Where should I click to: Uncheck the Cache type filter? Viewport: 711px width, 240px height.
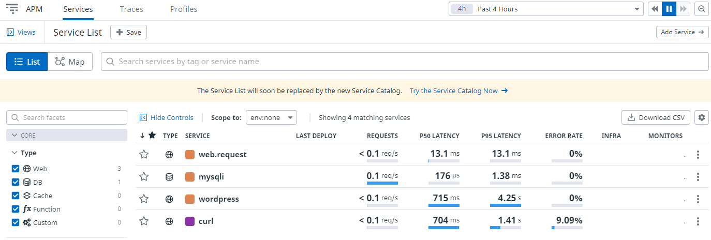[x=16, y=196]
